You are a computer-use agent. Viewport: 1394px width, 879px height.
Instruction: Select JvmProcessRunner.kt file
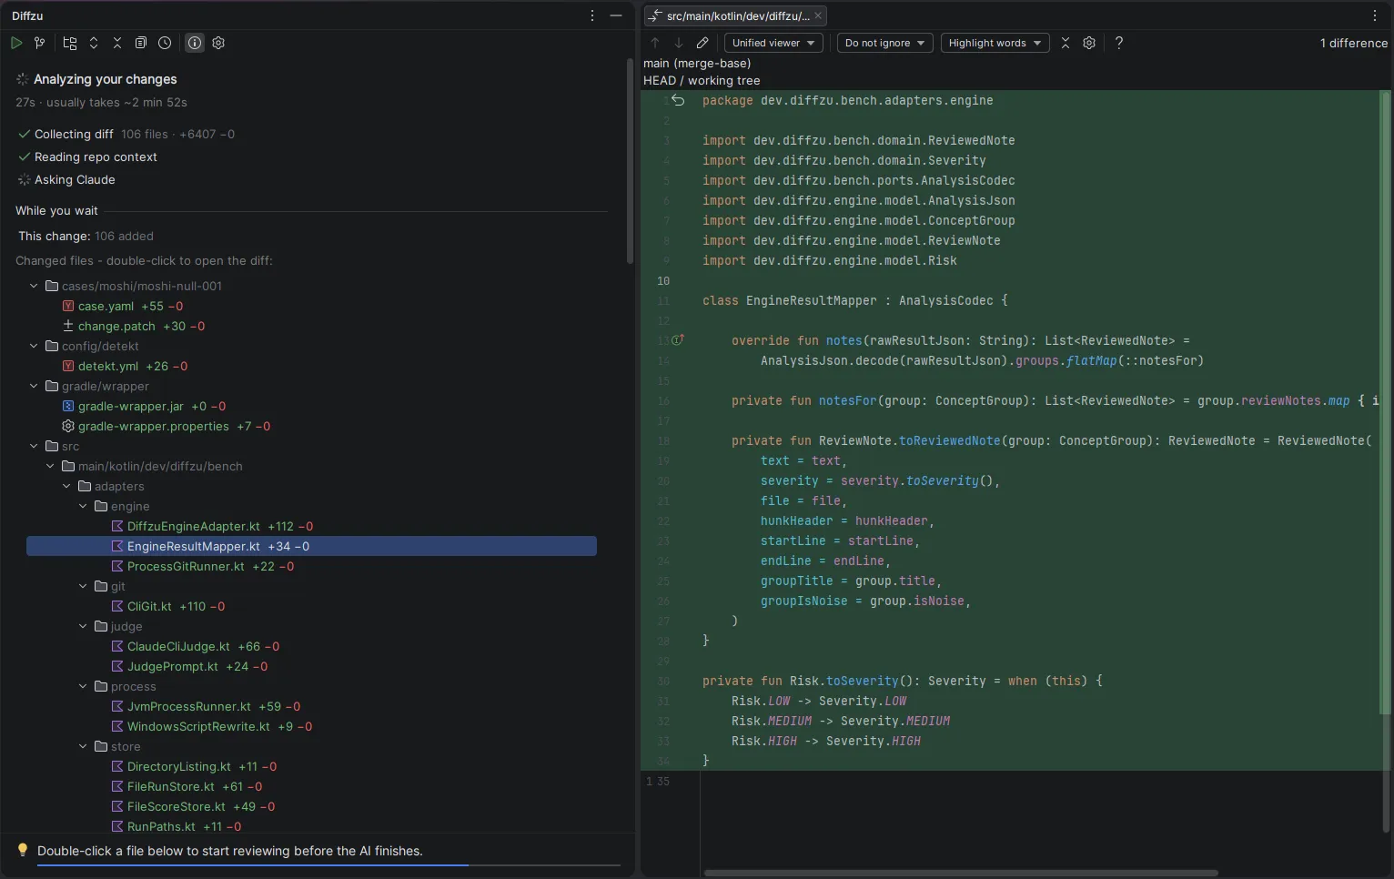click(188, 706)
